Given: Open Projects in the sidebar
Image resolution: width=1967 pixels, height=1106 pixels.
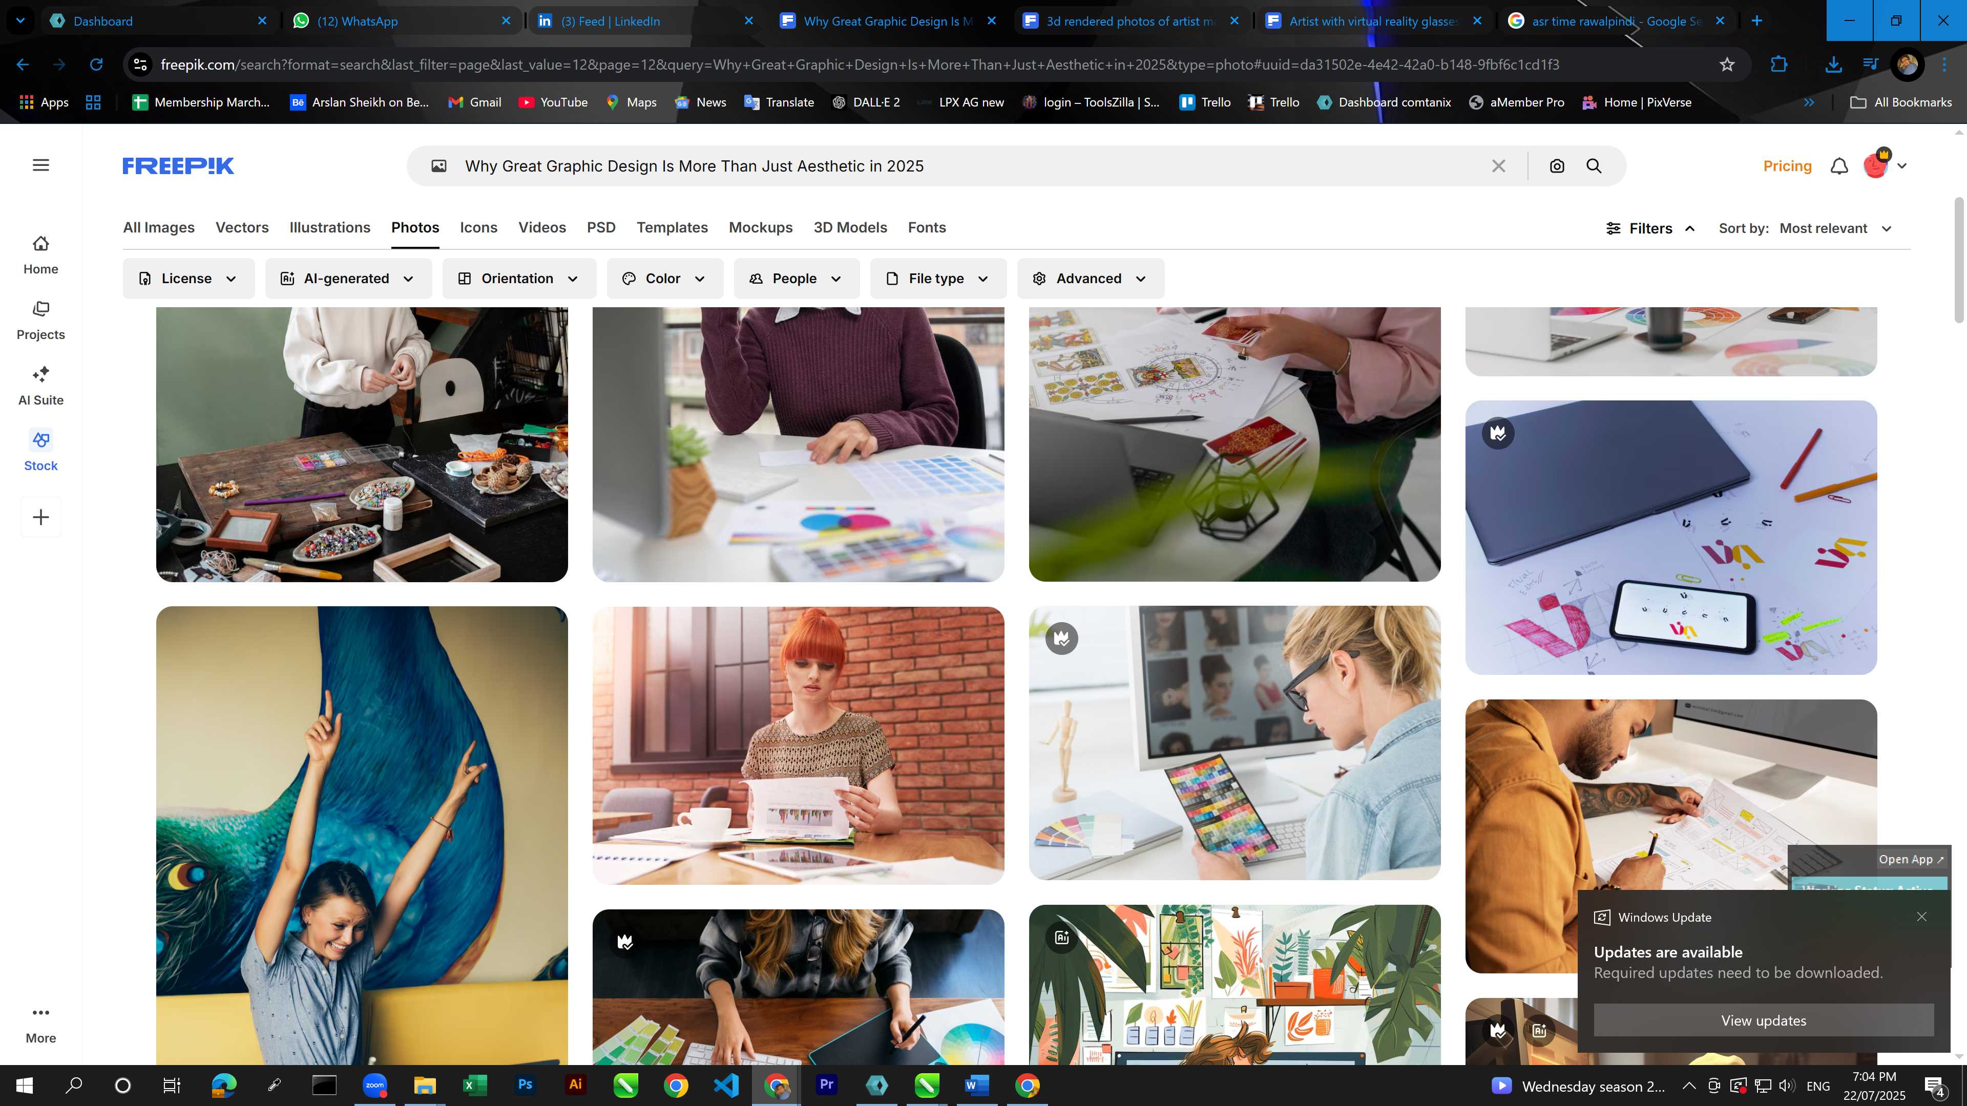Looking at the screenshot, I should tap(40, 321).
